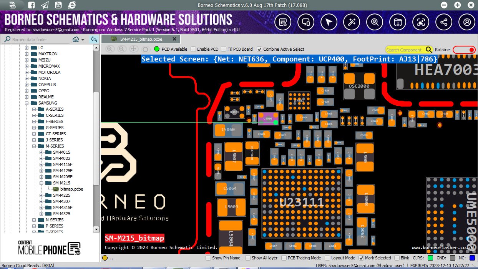
Task: Toggle the Enable PCD checkbox
Action: coord(194,49)
